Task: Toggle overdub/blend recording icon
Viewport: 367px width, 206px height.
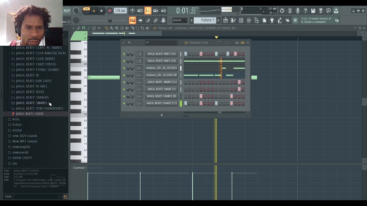Action: (x=156, y=11)
